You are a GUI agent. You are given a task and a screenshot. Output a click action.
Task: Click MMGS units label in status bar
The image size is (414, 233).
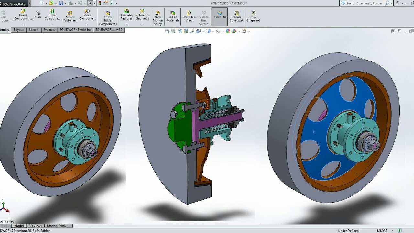point(382,231)
